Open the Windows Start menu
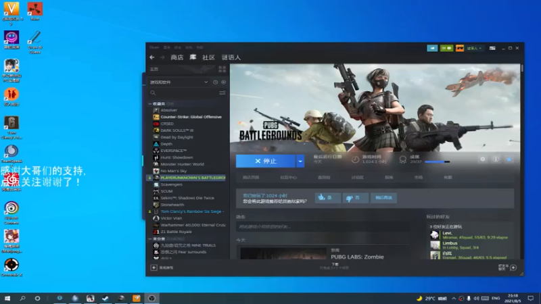This screenshot has height=304, width=541. 7,298
